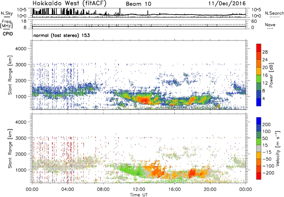Click the 20:00 time axis label

(x=210, y=190)
